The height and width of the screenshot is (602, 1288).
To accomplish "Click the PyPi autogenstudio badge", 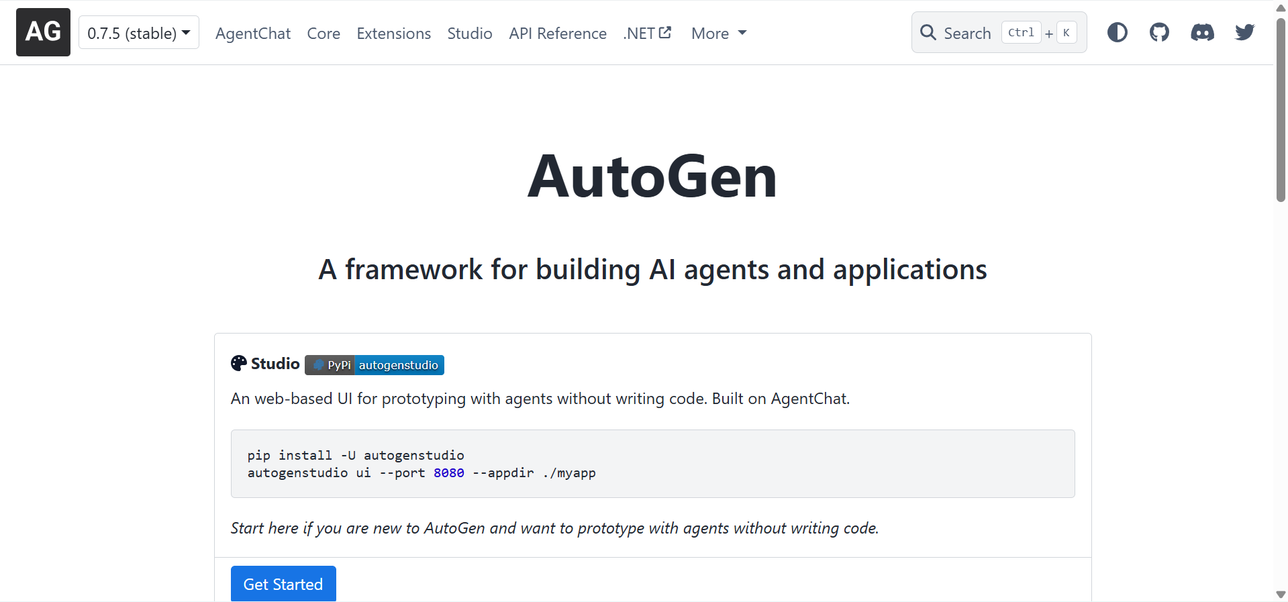I will [375, 365].
